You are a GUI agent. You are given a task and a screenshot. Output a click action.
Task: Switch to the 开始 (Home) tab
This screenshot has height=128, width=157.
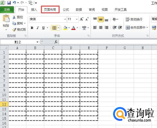click(x=21, y=10)
